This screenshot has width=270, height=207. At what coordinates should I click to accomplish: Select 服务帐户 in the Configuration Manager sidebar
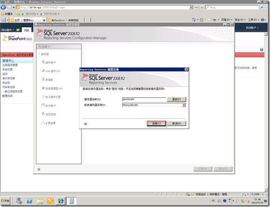point(49,62)
